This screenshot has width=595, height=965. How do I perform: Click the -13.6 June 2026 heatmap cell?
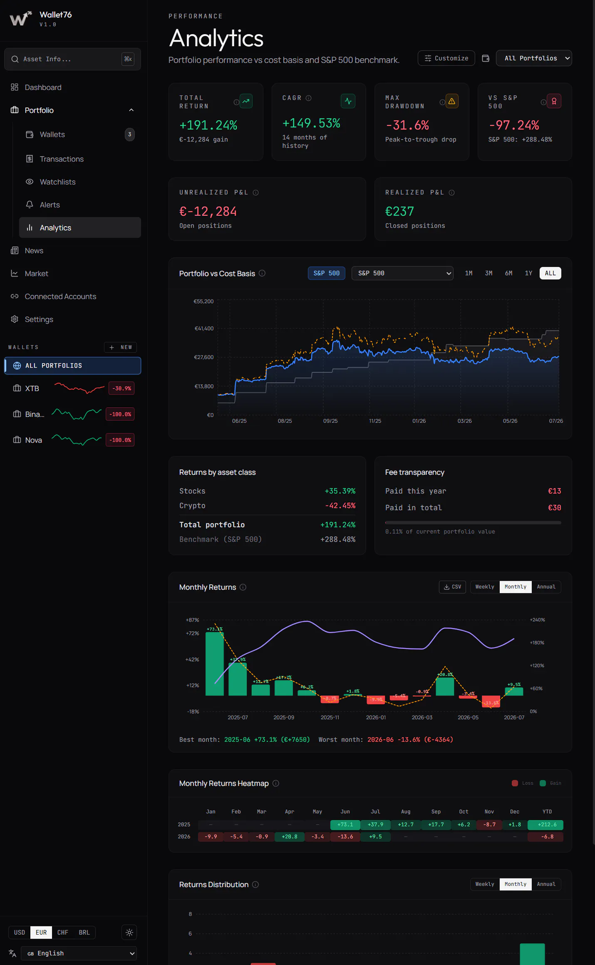(345, 837)
